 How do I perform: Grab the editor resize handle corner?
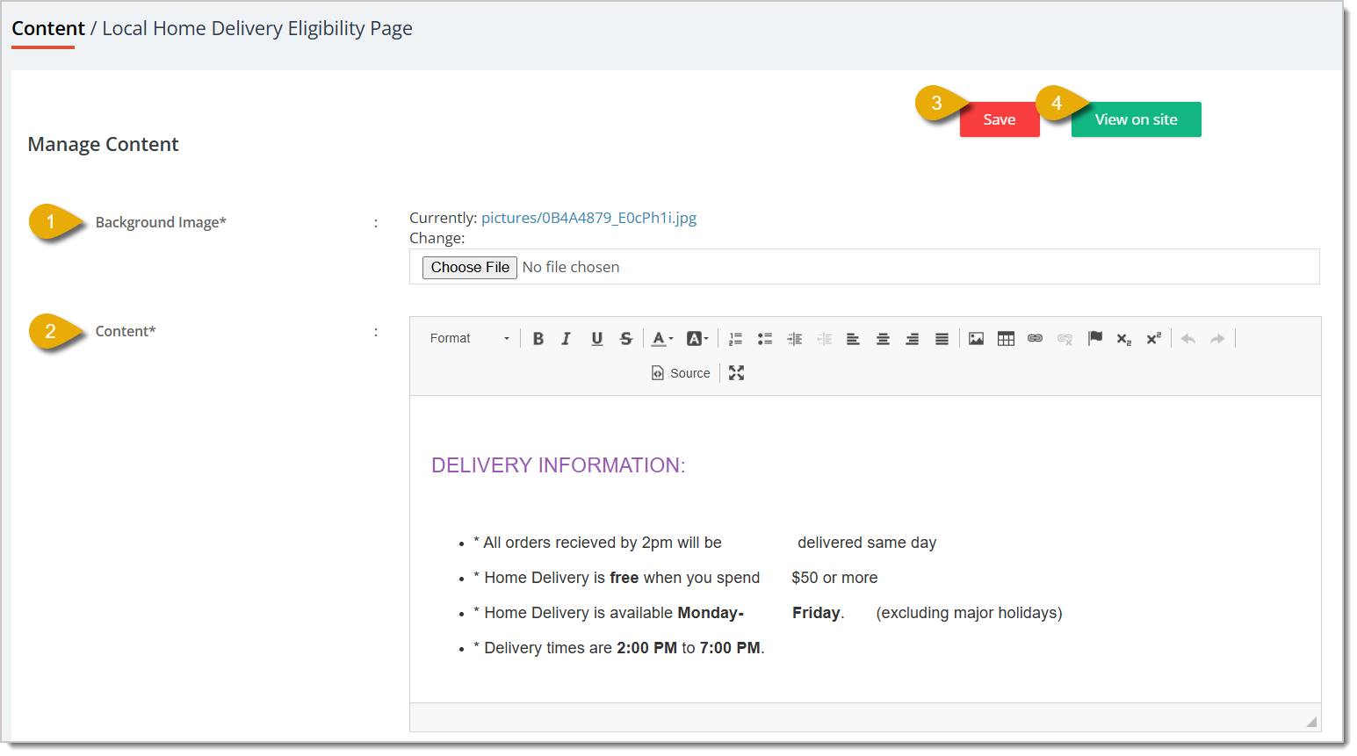pyautogui.click(x=1311, y=722)
